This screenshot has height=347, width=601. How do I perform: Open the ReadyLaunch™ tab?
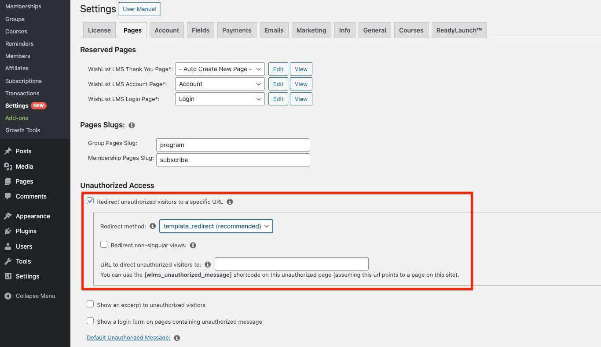coord(459,30)
